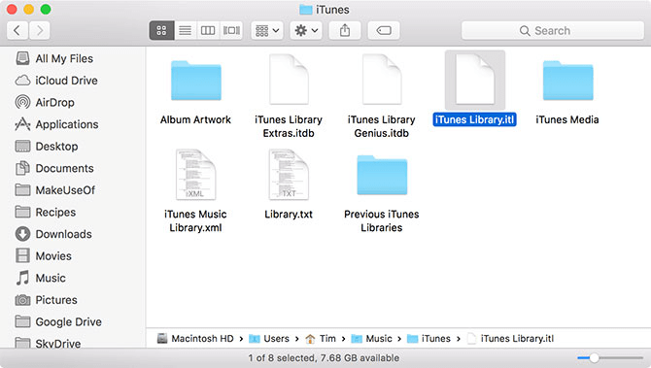This screenshot has width=651, height=368.
Task: Click the highlighted iTunes Library.itl filename label
Action: (474, 119)
